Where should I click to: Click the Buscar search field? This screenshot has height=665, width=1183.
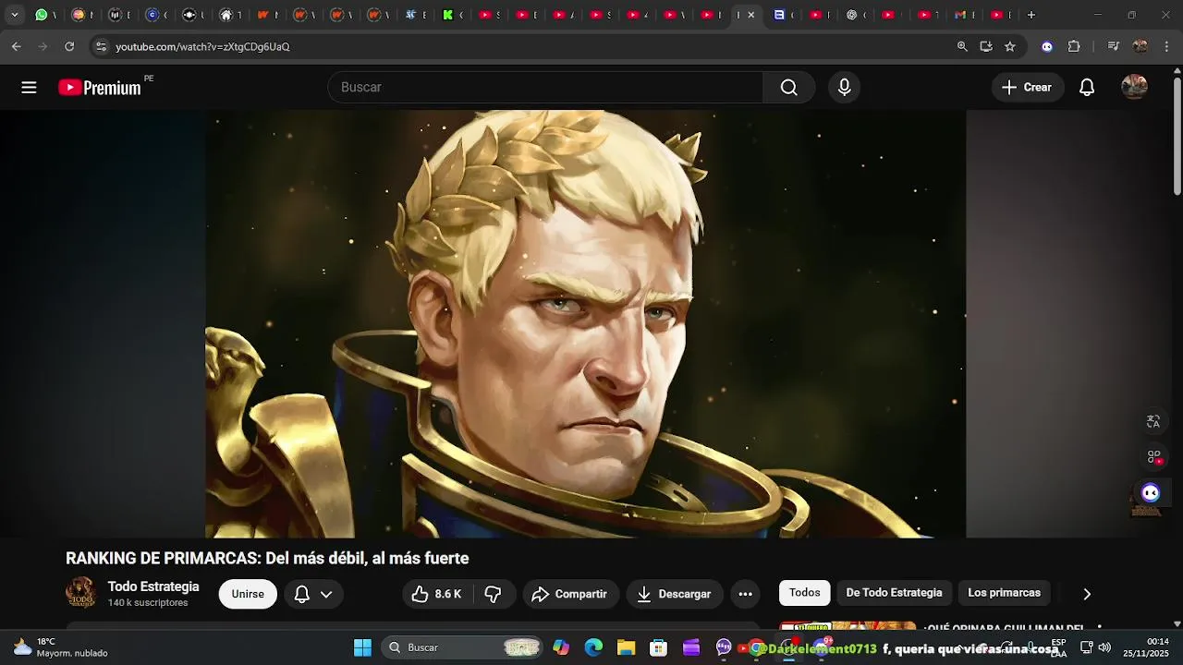click(545, 87)
